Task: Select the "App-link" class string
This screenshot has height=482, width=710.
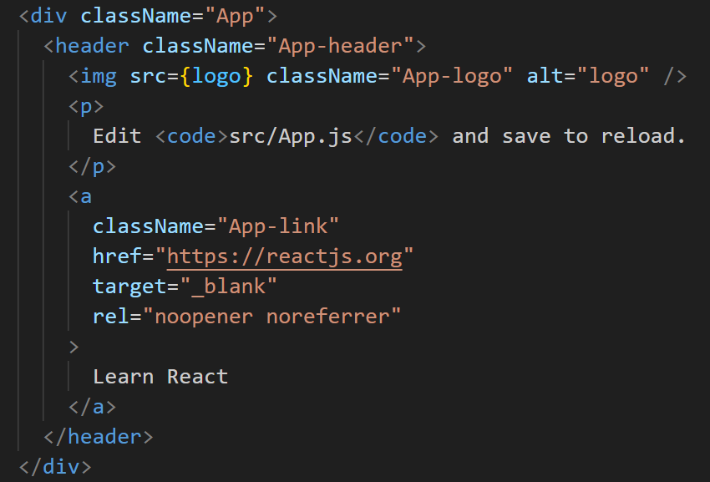Action: pyautogui.click(x=278, y=226)
